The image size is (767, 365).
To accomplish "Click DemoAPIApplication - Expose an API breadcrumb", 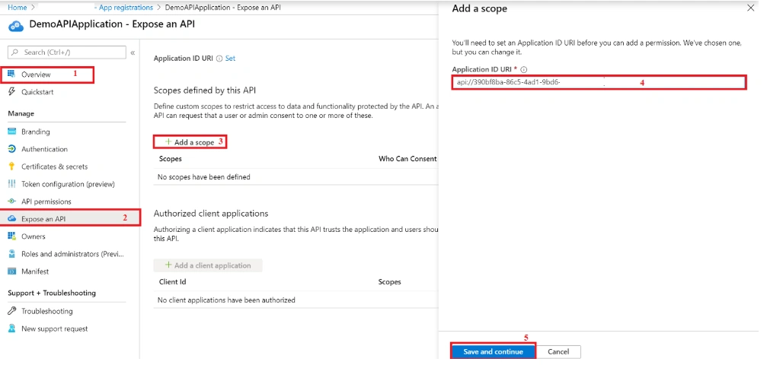I will tap(223, 8).
